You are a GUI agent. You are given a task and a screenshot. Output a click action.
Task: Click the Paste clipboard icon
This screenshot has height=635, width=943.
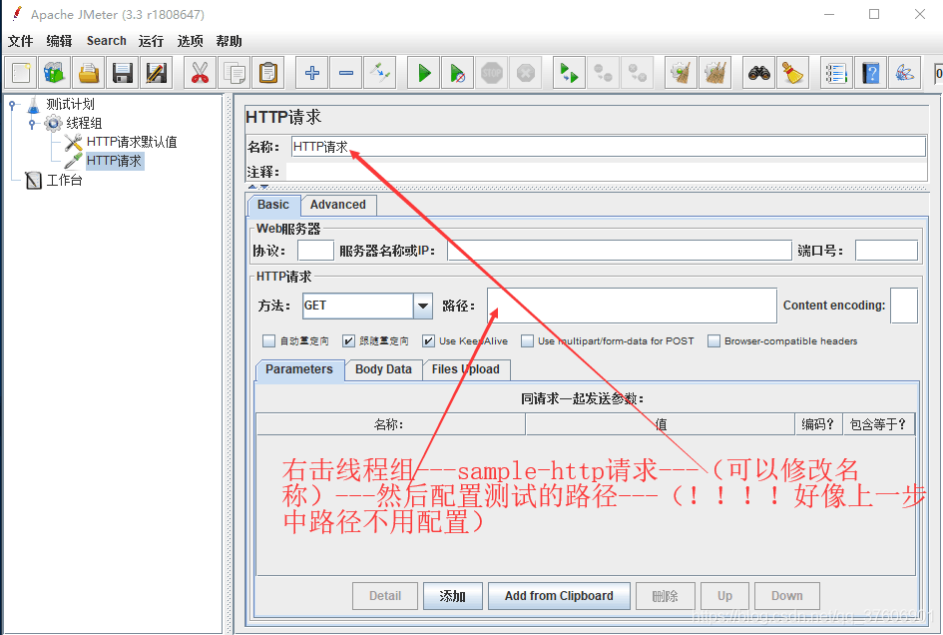coord(268,74)
